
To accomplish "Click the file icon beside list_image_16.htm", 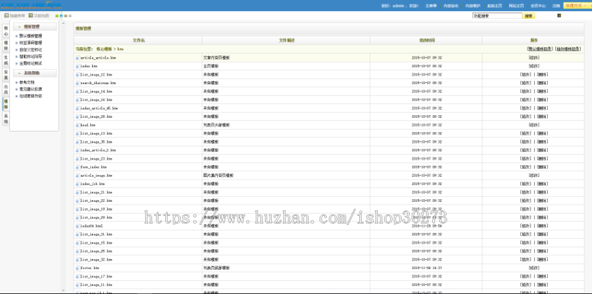I will point(78,99).
